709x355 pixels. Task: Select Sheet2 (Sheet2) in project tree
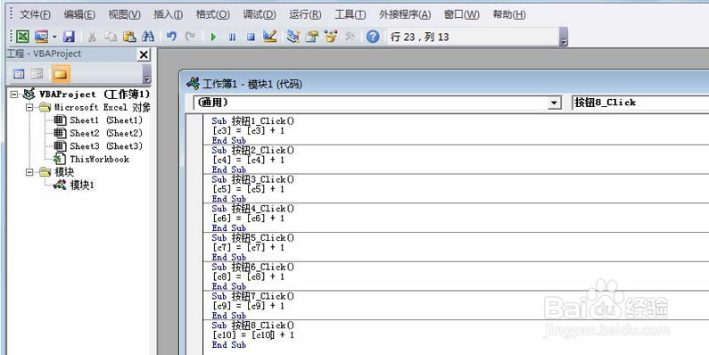pos(106,133)
